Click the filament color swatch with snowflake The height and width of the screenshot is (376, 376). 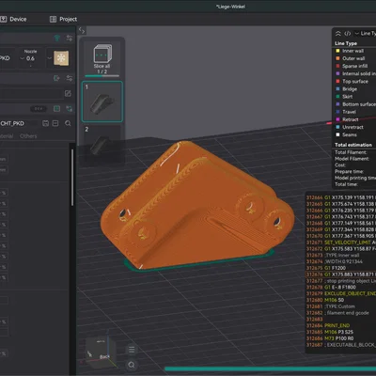point(61,58)
